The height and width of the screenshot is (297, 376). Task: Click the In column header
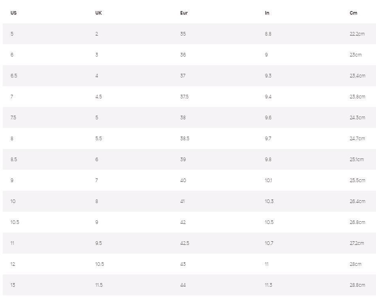(267, 13)
